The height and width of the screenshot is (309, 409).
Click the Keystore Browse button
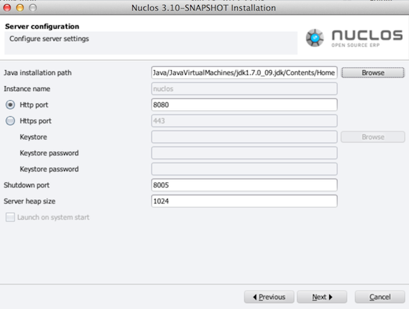point(373,137)
